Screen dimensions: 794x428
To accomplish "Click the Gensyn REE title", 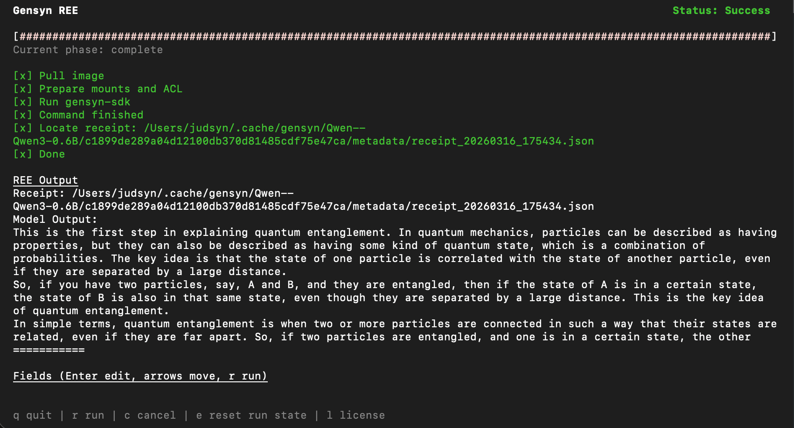I will point(46,11).
